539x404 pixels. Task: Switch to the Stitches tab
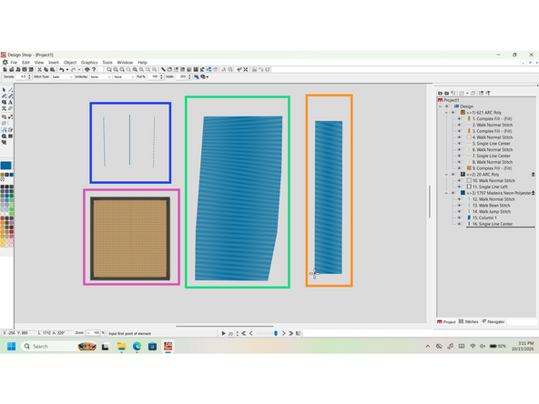(469, 322)
